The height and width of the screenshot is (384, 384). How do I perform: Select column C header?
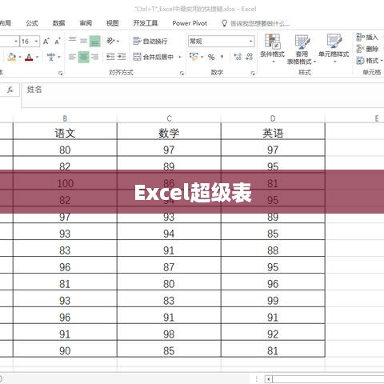pyautogui.click(x=169, y=118)
